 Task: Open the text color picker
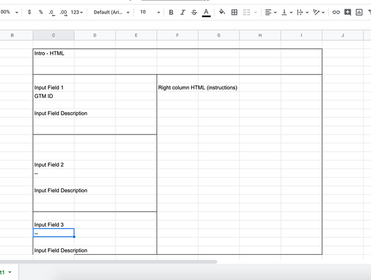click(206, 12)
